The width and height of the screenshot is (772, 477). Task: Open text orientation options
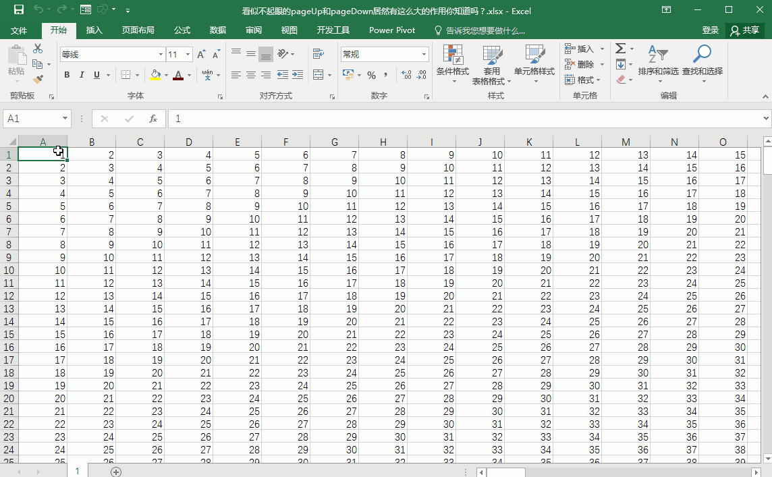pos(285,53)
